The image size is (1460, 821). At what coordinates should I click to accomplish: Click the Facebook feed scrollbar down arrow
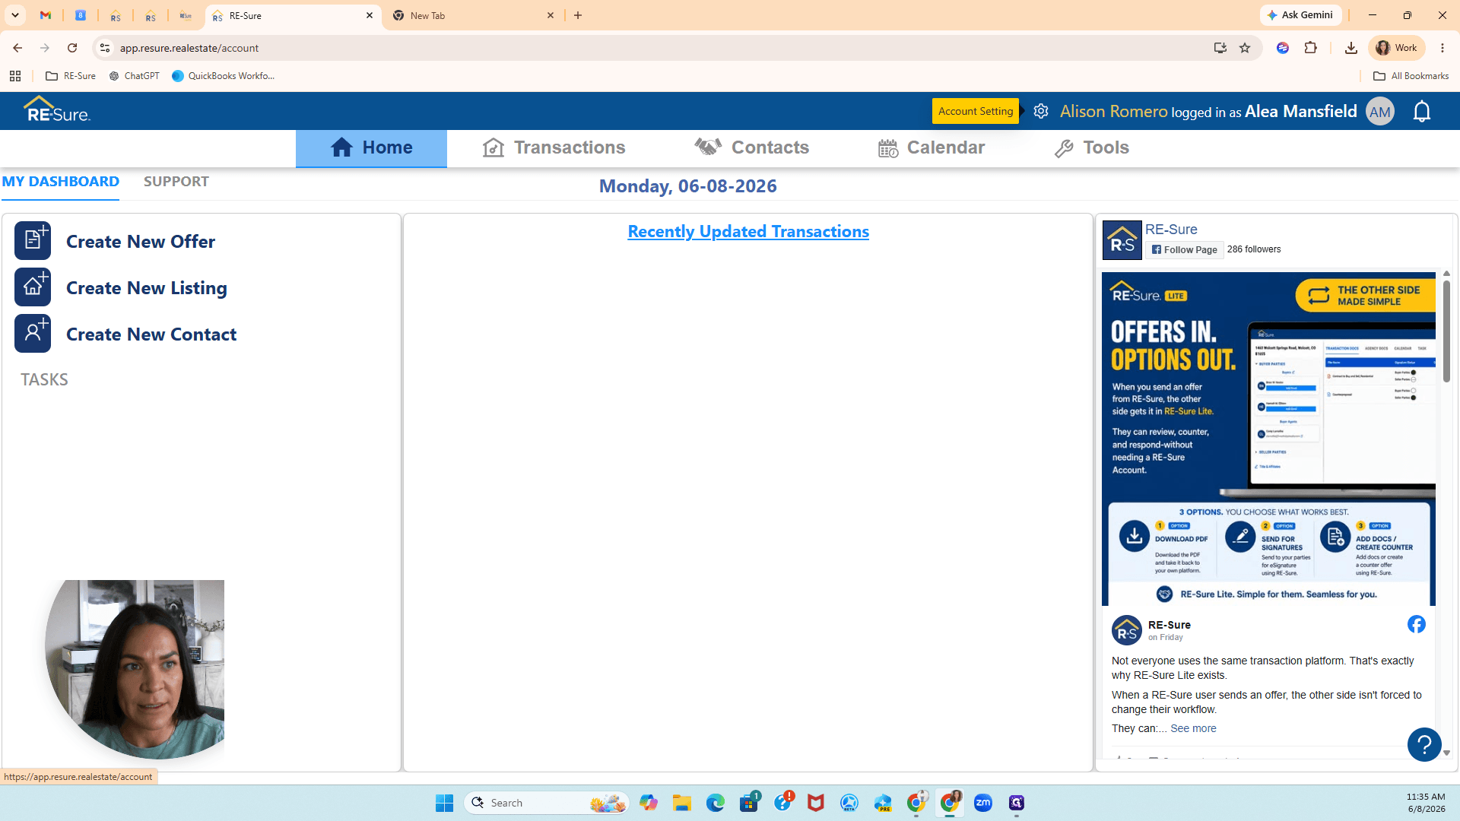1446,753
